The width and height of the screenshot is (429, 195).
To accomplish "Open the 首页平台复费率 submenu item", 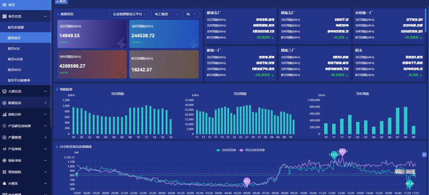I will [x=25, y=80].
